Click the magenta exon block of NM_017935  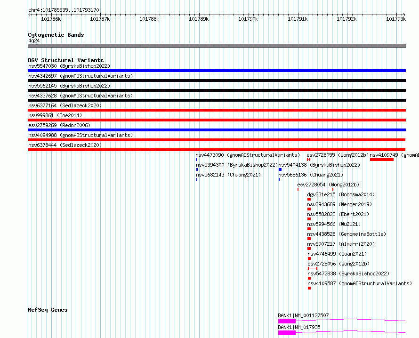287,333
